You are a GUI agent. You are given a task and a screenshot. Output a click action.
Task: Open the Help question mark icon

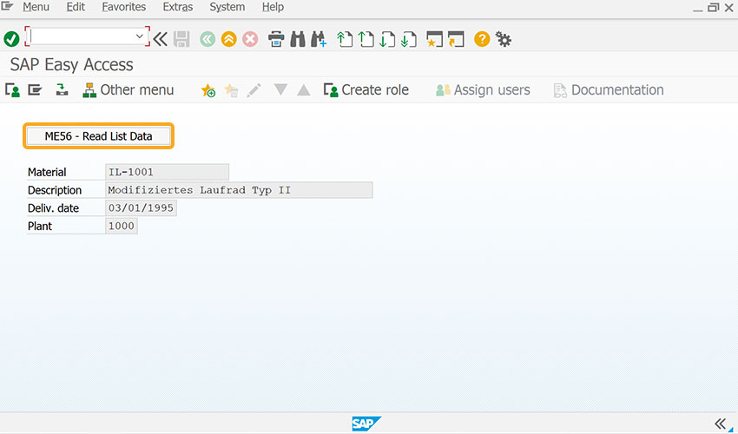click(482, 39)
